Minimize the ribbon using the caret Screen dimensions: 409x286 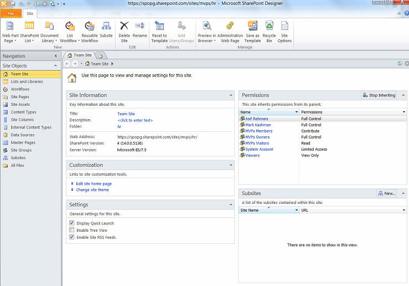[x=399, y=13]
